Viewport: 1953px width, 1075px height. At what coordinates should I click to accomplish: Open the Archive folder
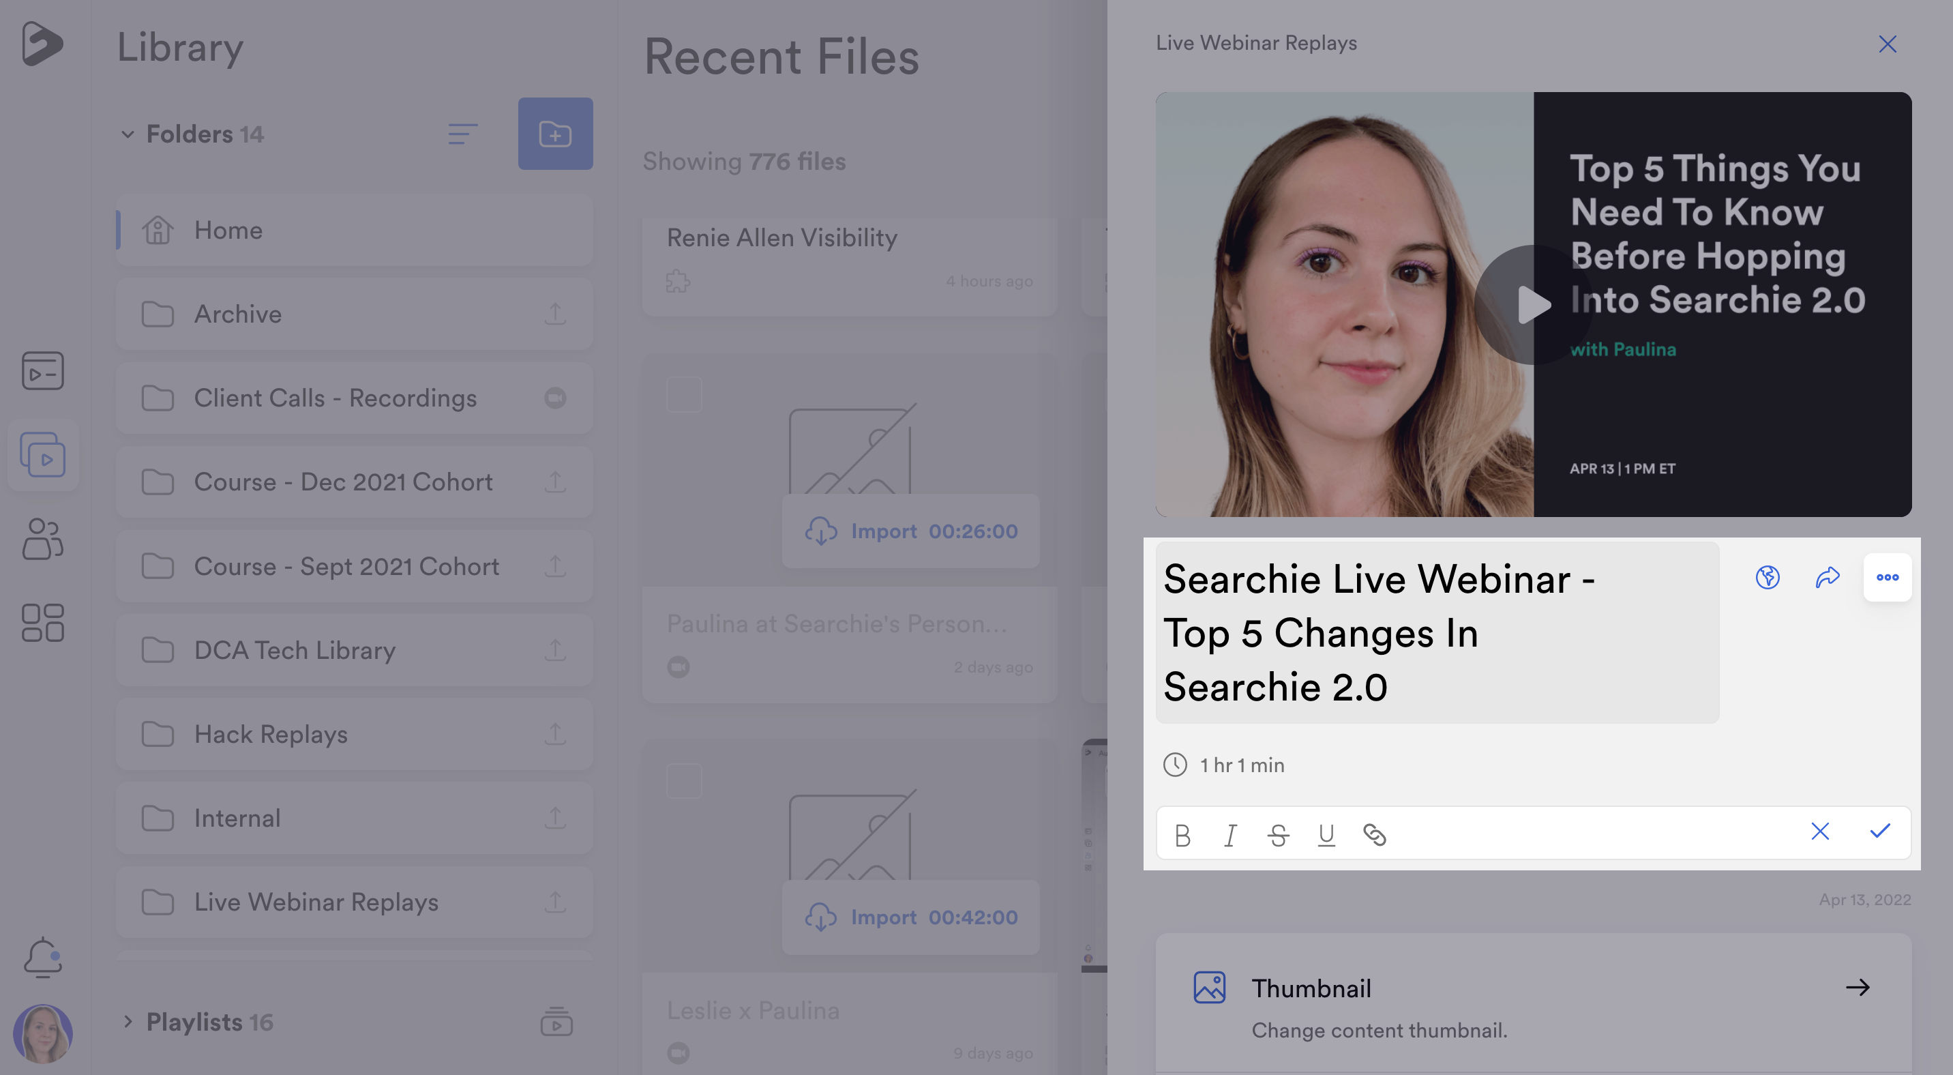pos(354,314)
